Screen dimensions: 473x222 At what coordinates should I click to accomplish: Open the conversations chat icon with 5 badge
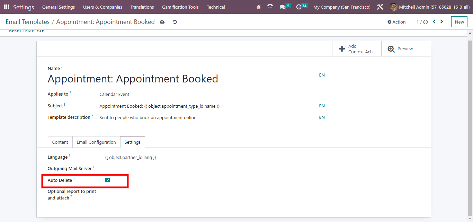tap(285, 7)
